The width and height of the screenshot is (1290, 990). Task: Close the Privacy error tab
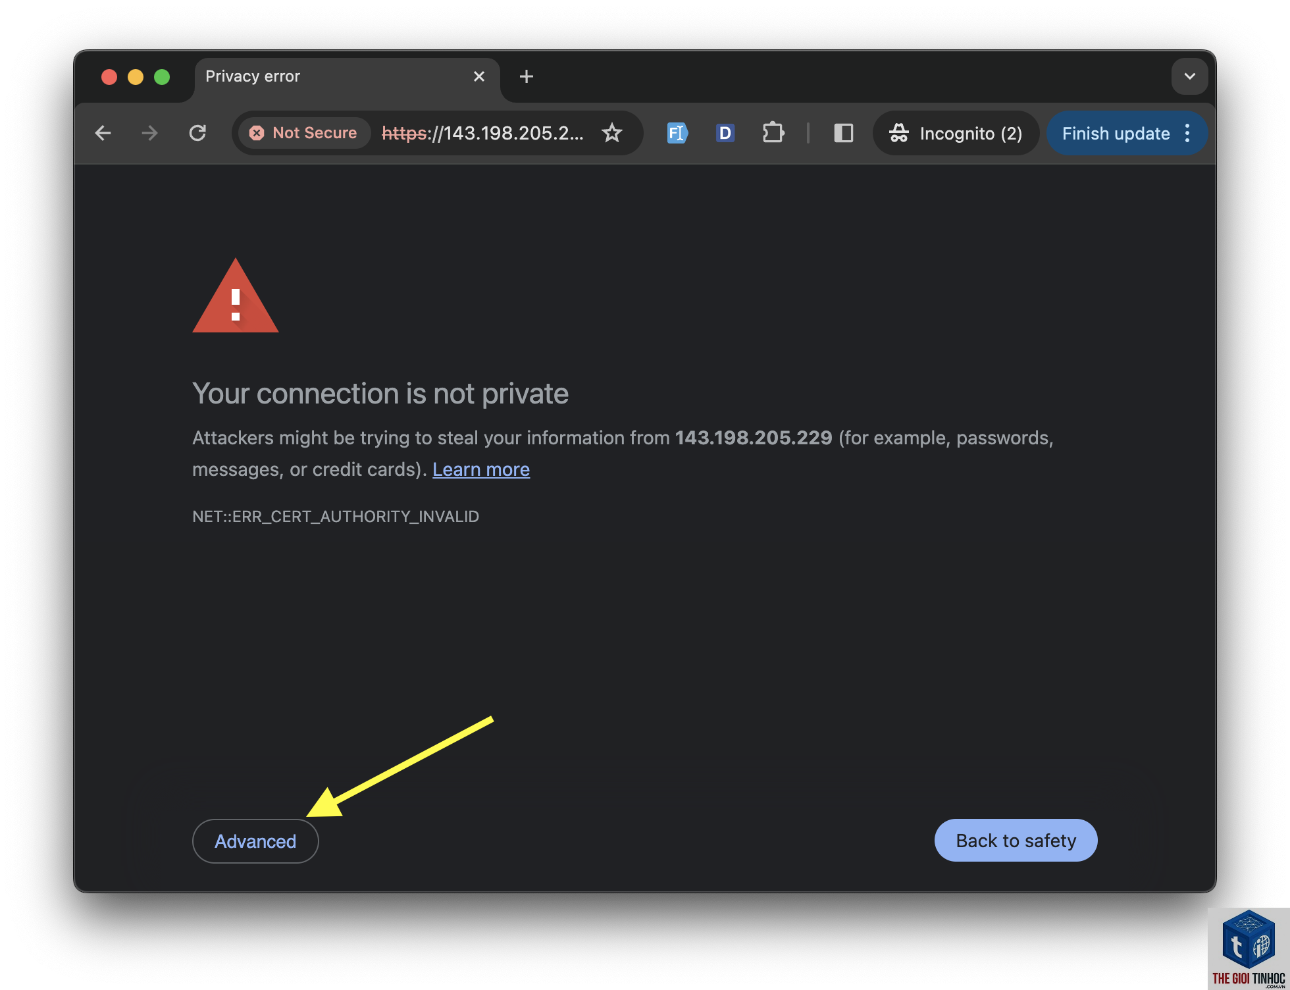[x=479, y=76]
